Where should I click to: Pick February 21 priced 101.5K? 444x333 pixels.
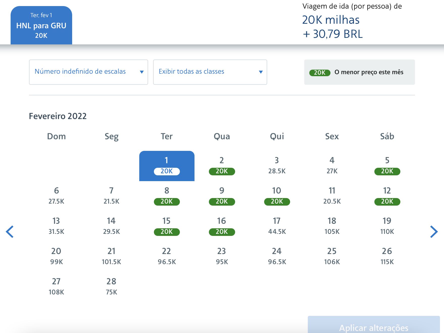(112, 257)
